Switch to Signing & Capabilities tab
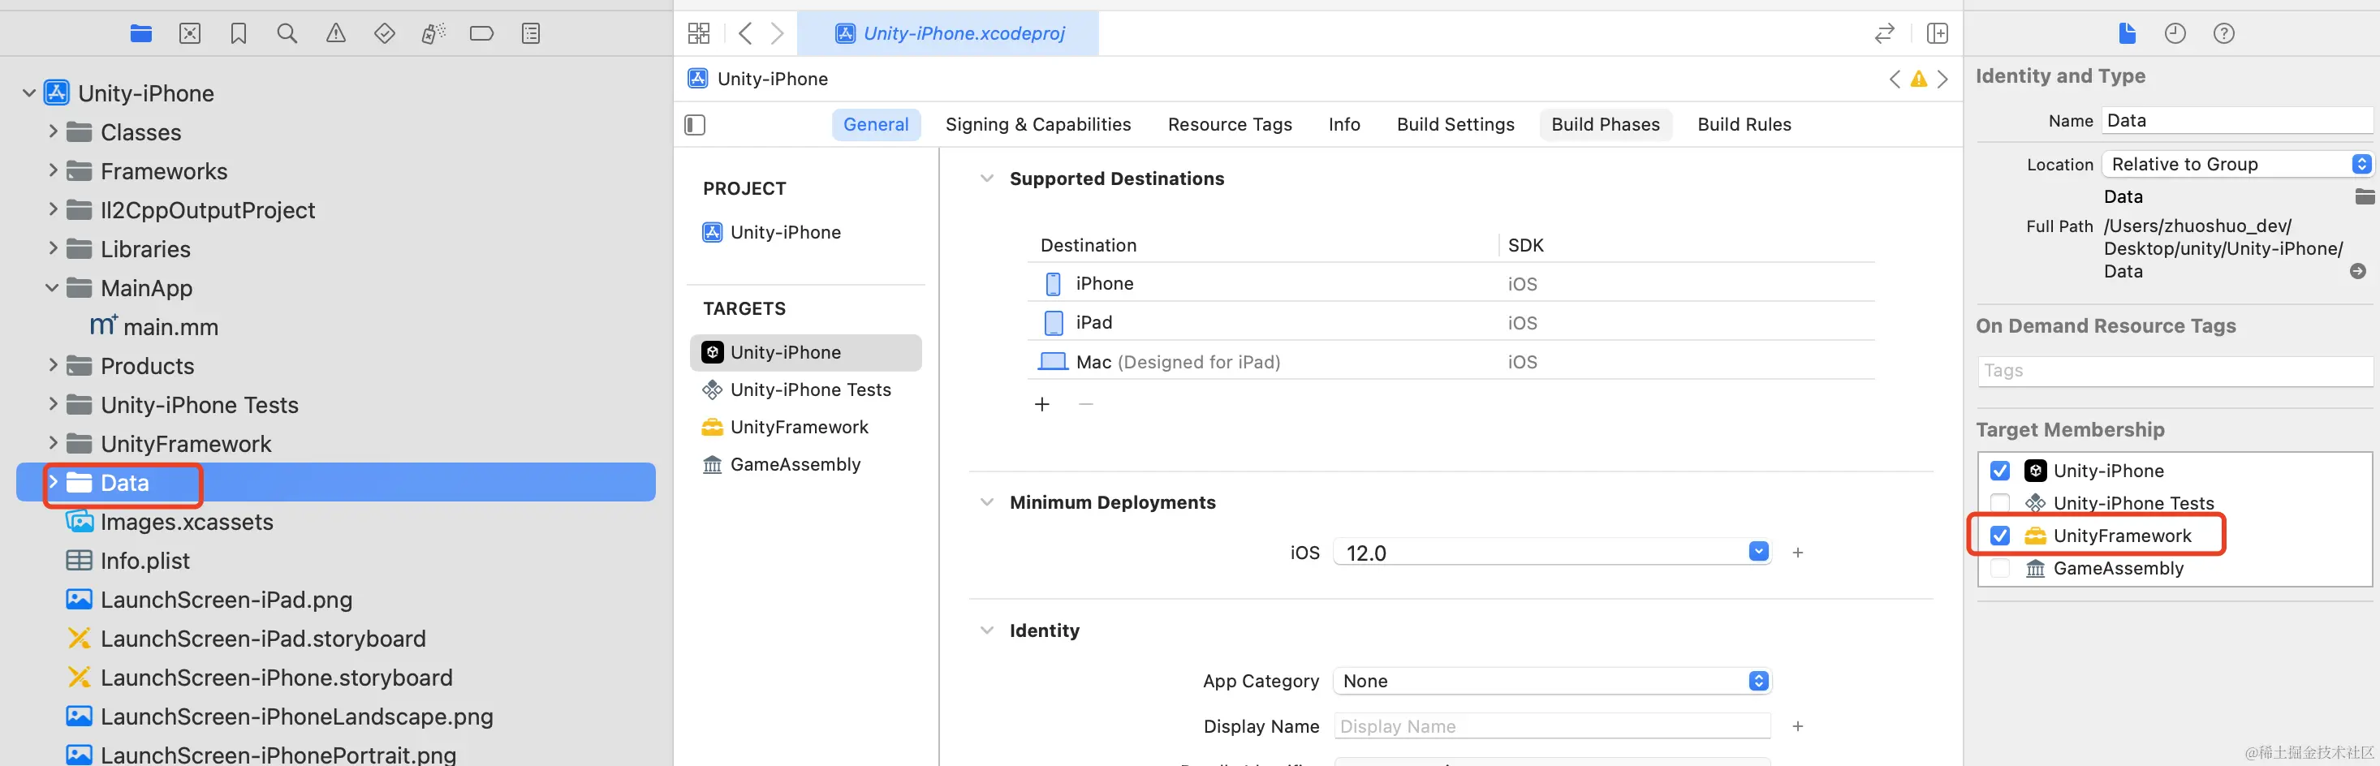 (1037, 125)
